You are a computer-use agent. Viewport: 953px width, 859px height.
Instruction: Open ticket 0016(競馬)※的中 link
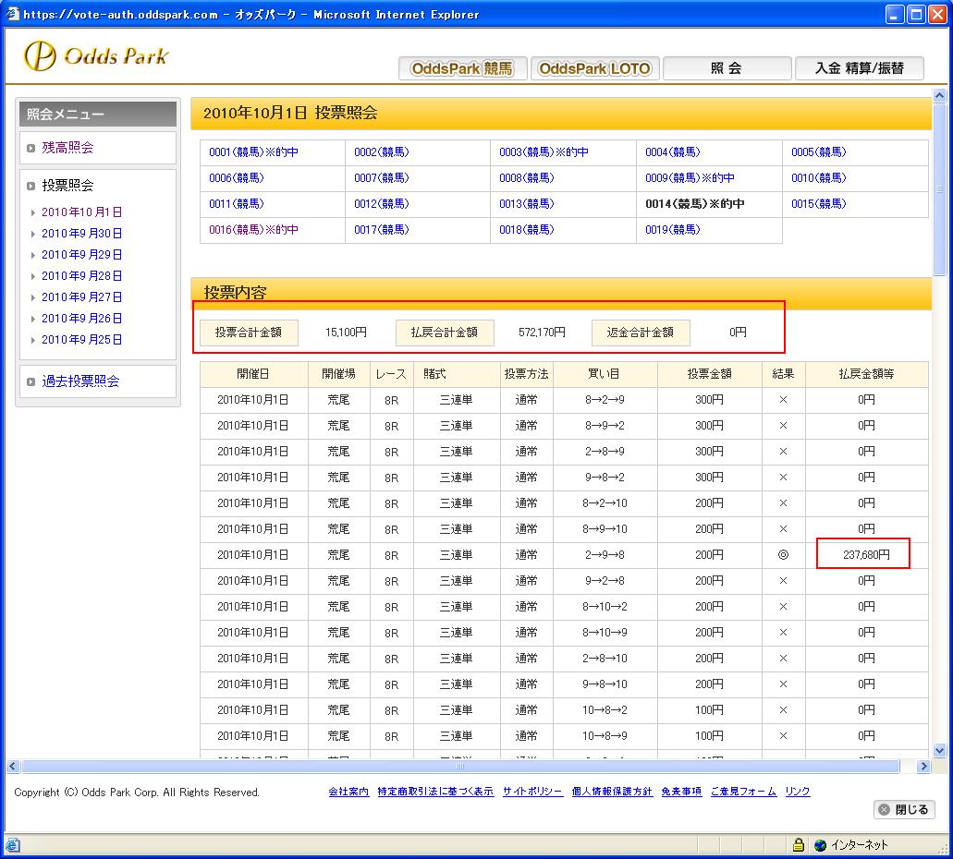[253, 230]
